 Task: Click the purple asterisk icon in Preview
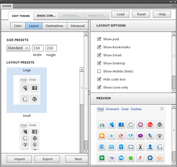[112, 158]
